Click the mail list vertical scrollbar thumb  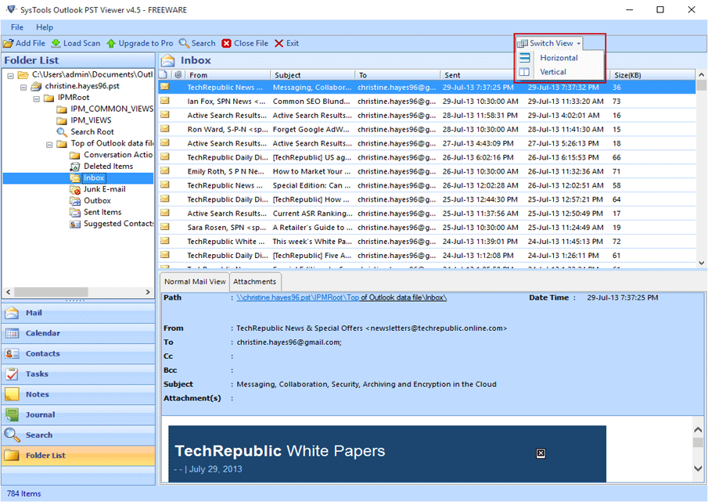click(701, 86)
